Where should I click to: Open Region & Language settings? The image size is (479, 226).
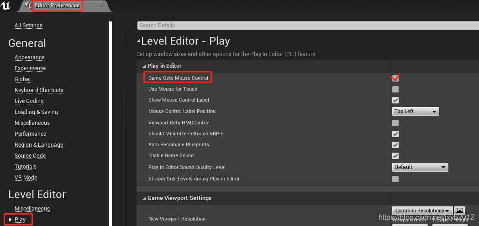[39, 145]
